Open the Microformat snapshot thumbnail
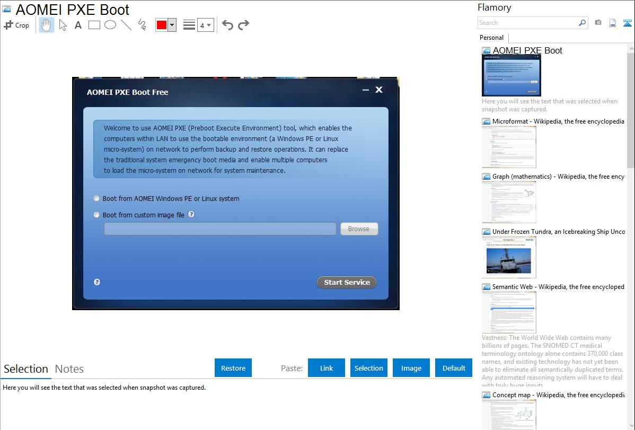Screen dimensions: 635x430 tap(509, 147)
